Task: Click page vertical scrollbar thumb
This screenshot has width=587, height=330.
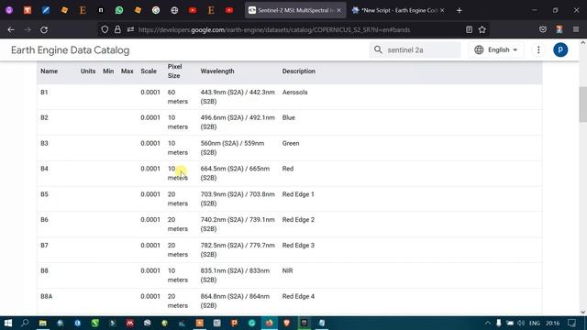Action: (x=583, y=104)
